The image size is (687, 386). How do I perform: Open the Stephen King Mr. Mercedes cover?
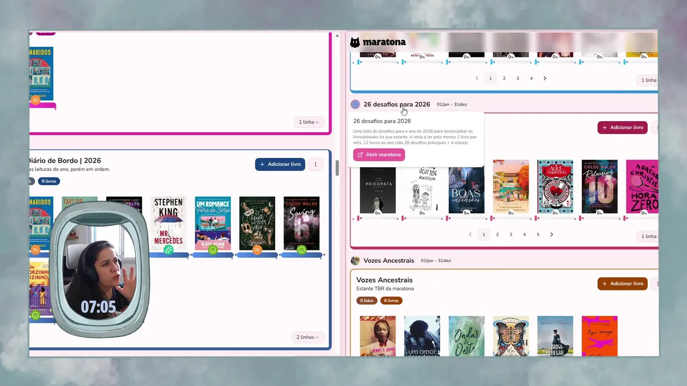pyautogui.click(x=169, y=222)
